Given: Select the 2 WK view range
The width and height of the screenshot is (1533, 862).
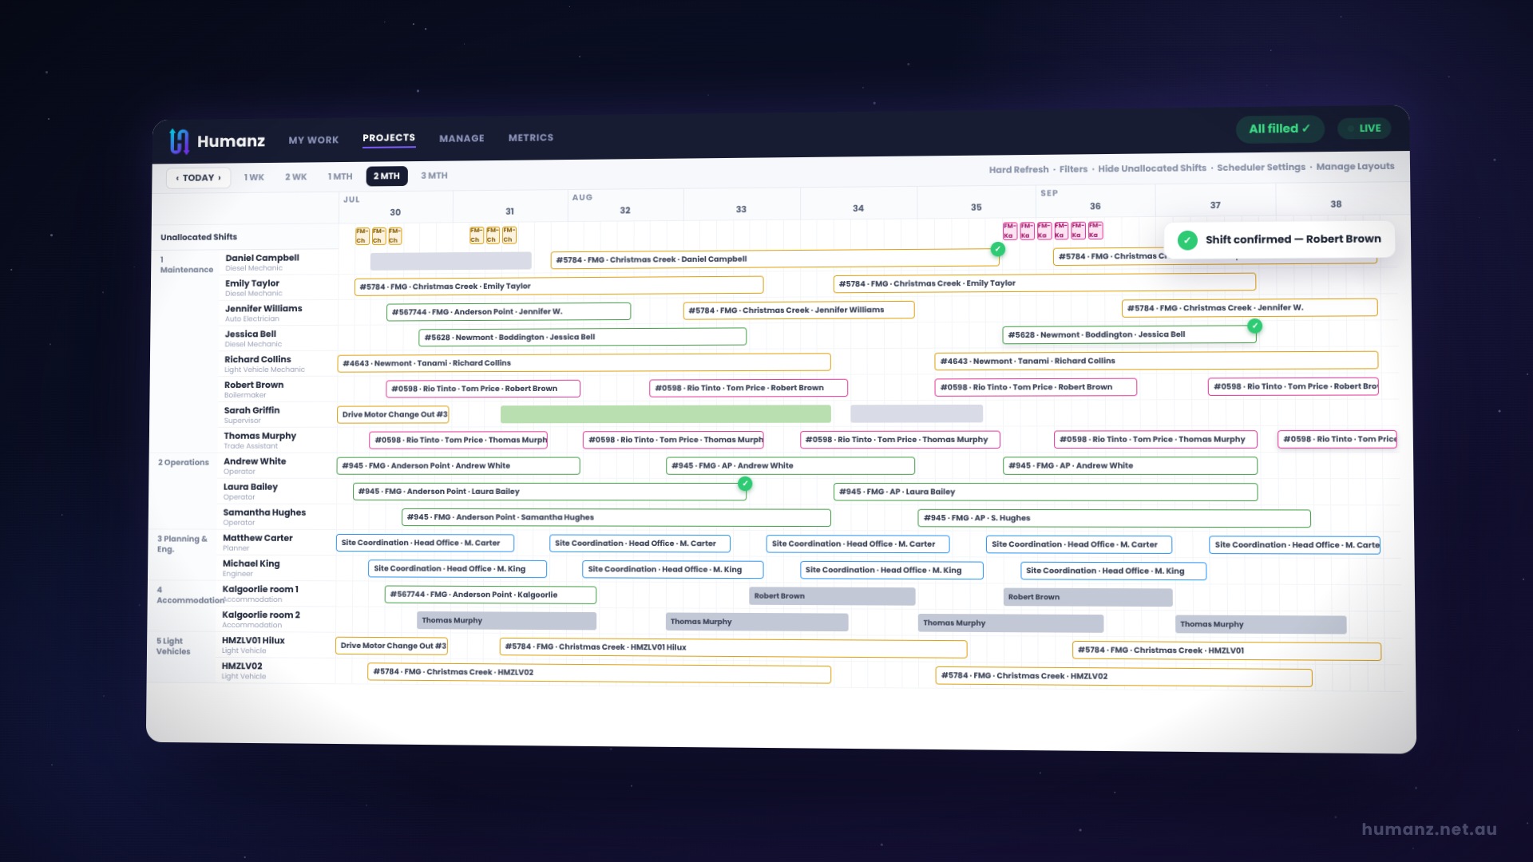Looking at the screenshot, I should (296, 176).
